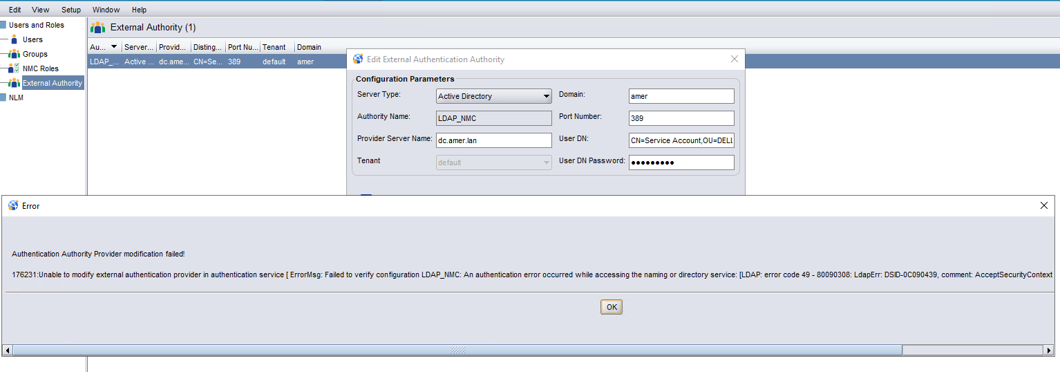The height and width of the screenshot is (372, 1060).
Task: Click the External Authority panel header icon
Action: pyautogui.click(x=98, y=28)
